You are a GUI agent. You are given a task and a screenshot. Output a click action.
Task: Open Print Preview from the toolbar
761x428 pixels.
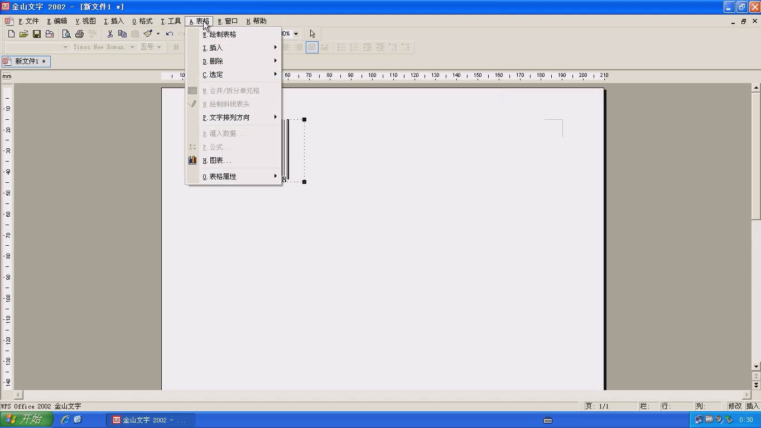pyautogui.click(x=66, y=34)
